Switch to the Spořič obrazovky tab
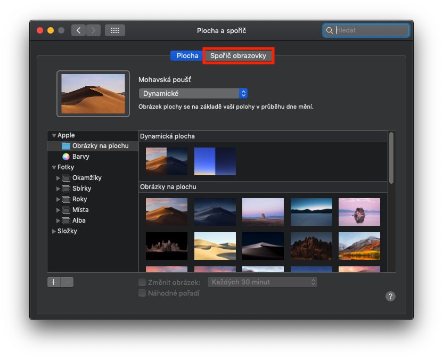 pos(238,55)
